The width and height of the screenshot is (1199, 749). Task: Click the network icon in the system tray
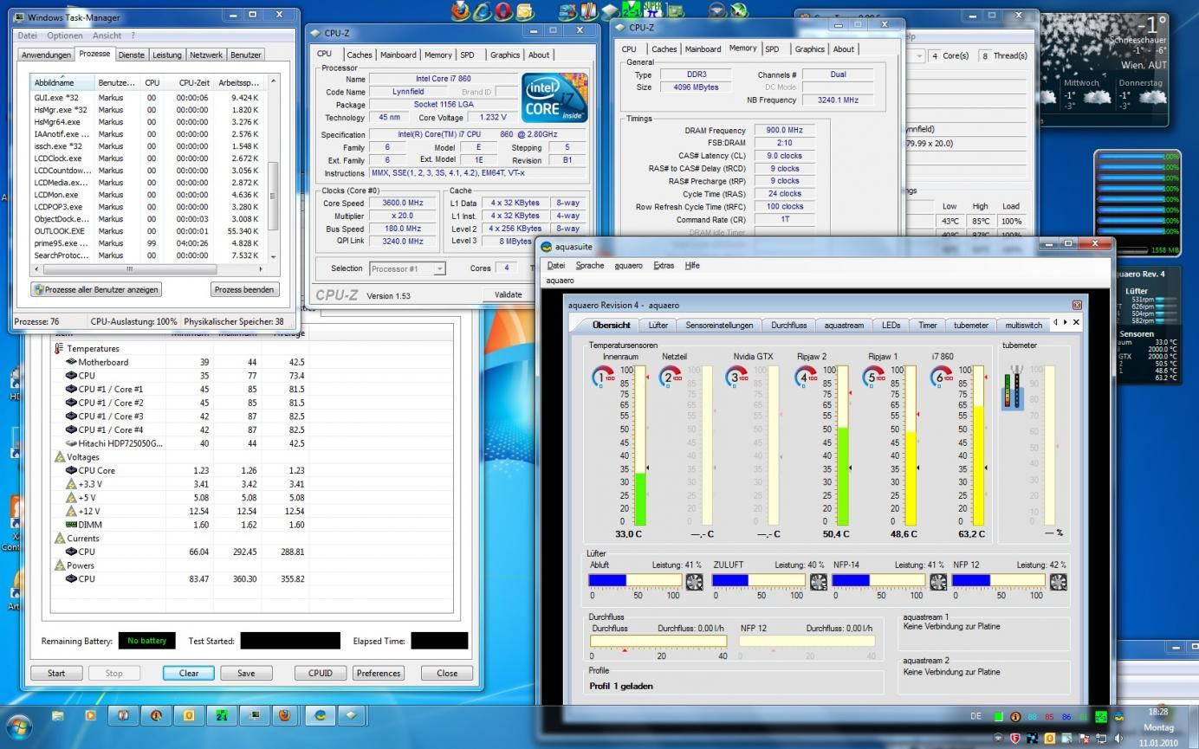[x=1101, y=738]
